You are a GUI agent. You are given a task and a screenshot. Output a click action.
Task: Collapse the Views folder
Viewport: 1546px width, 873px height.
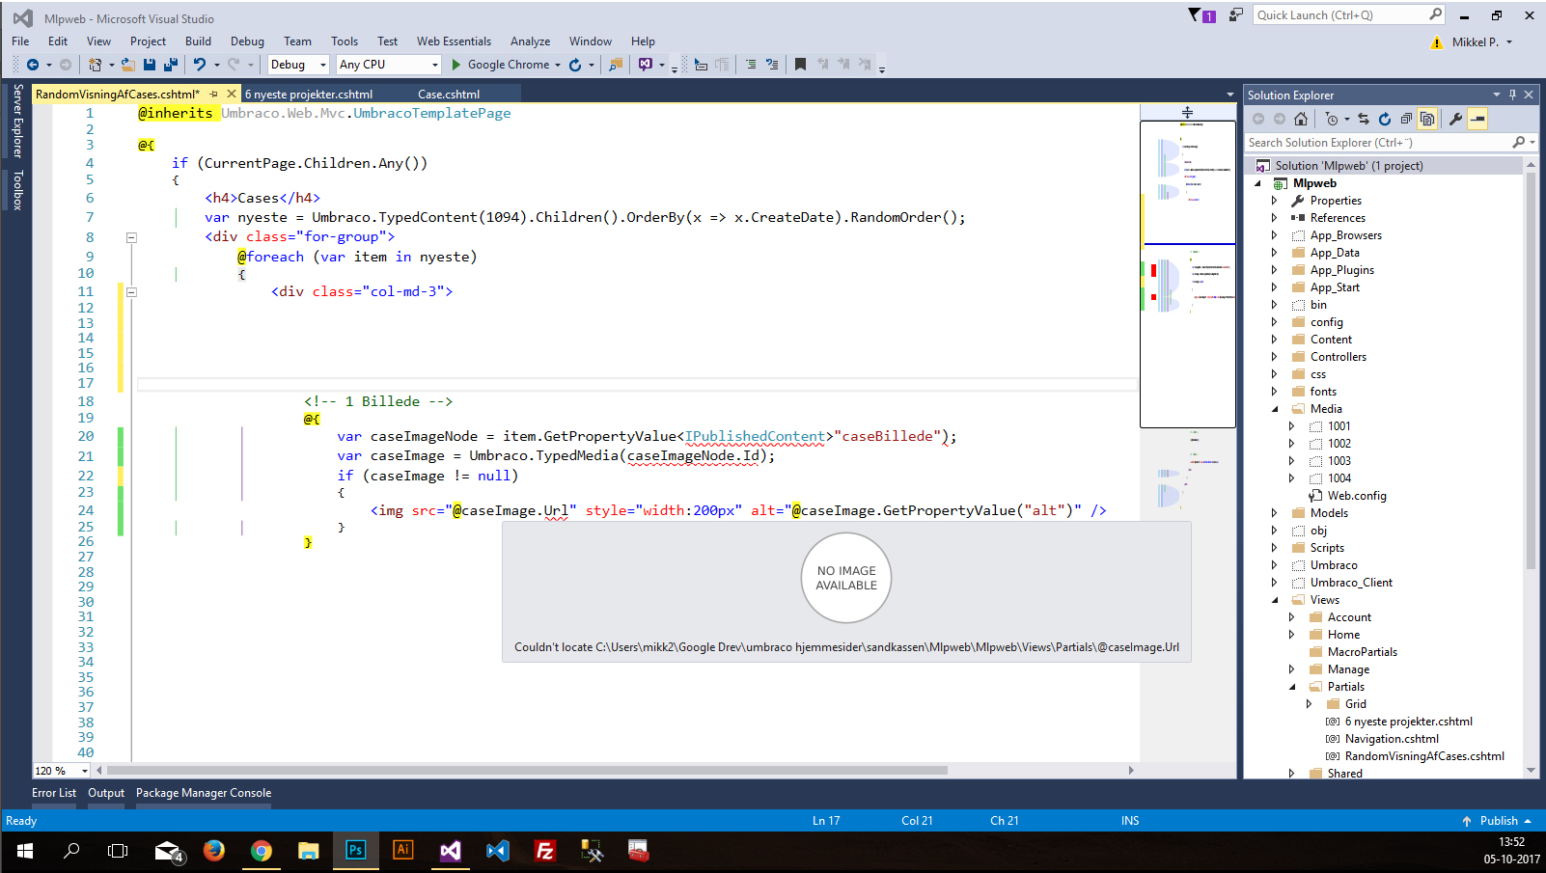1275,600
